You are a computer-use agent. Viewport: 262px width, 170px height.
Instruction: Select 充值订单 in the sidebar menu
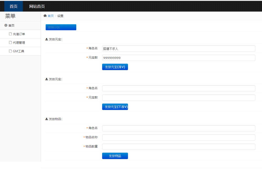19,34
